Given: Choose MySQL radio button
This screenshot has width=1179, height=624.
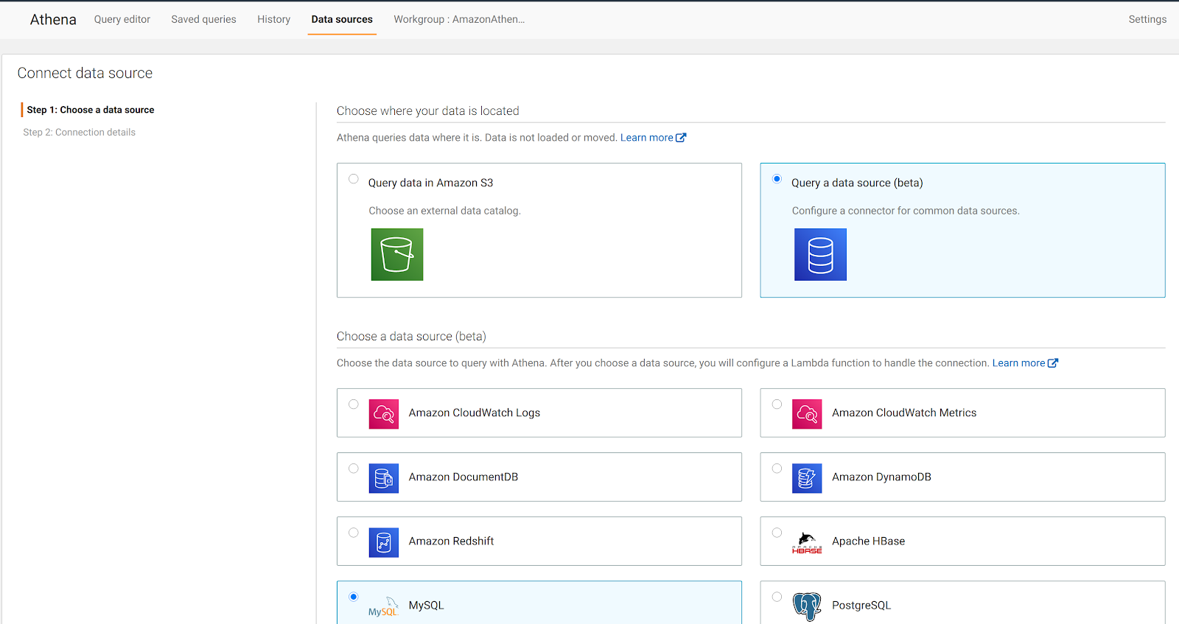Looking at the screenshot, I should point(354,597).
